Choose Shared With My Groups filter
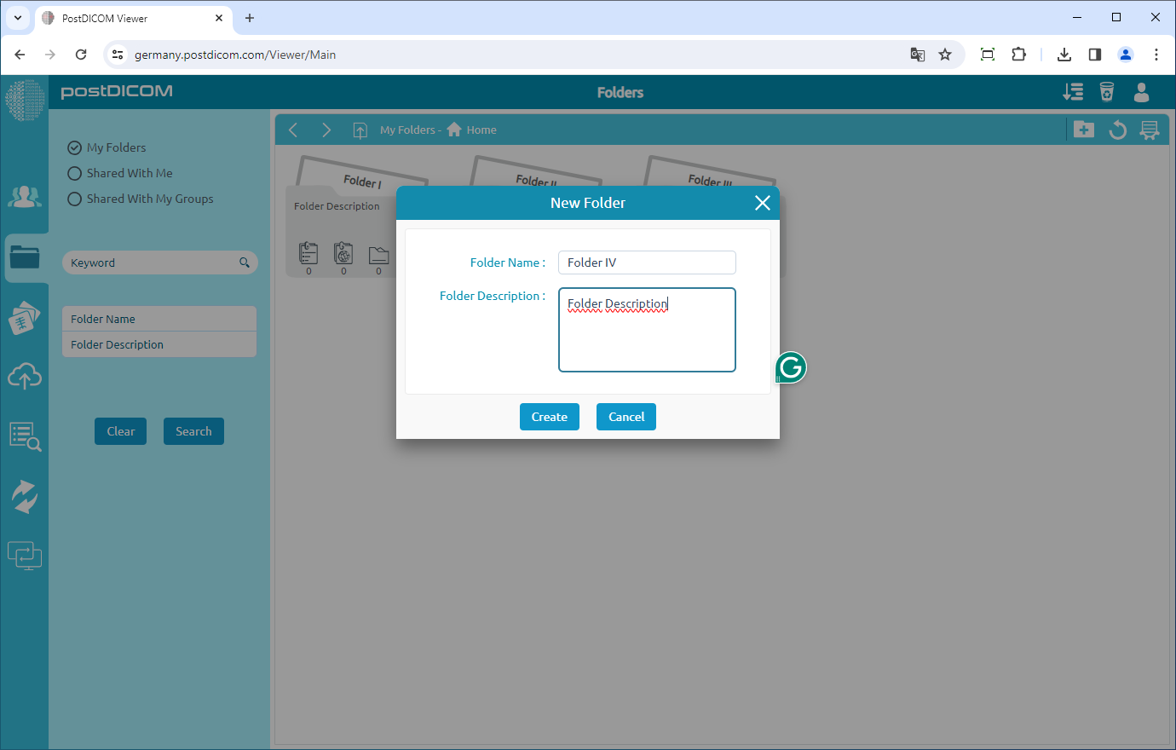Viewport: 1176px width, 750px height. click(74, 199)
